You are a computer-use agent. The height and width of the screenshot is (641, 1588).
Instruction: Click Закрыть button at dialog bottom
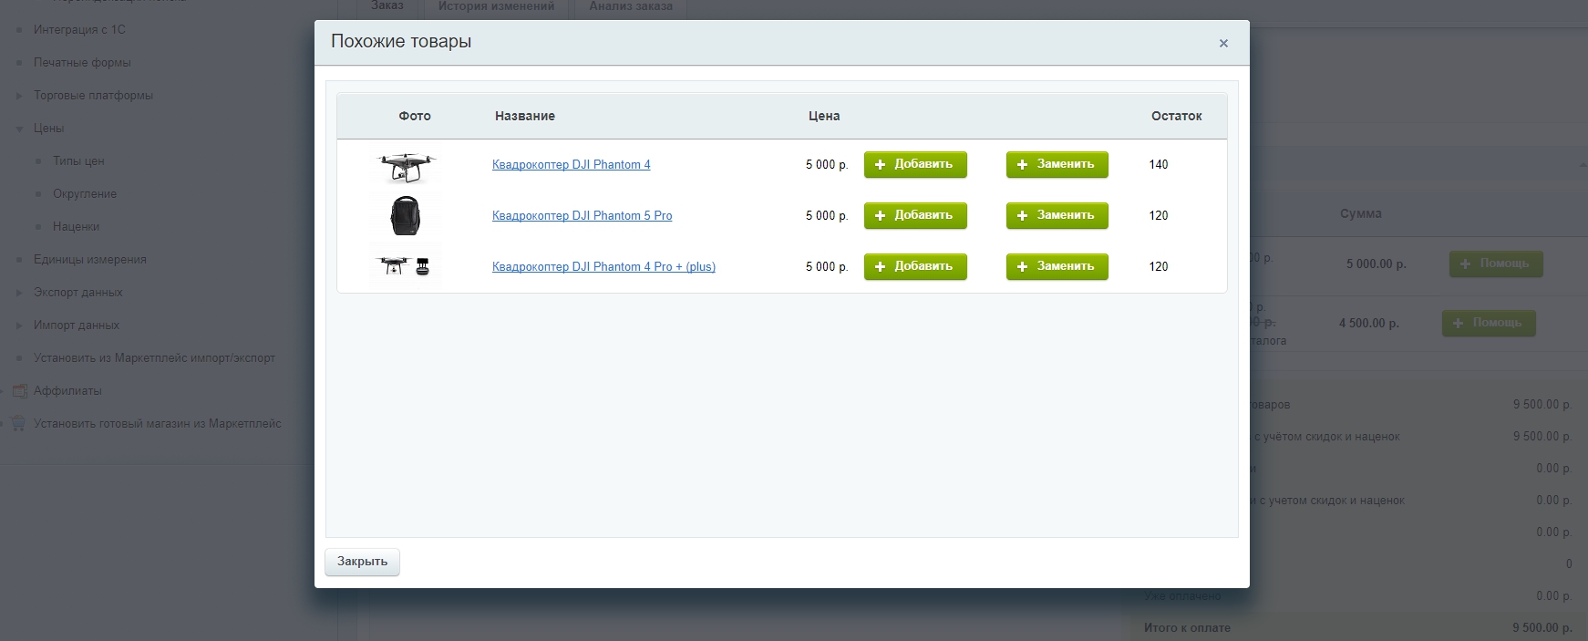362,562
